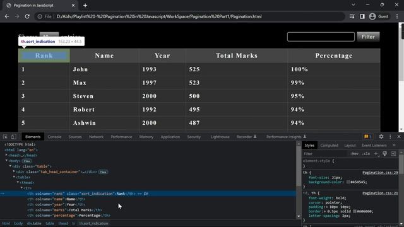Open DevTools customize three-dot menu
The image size is (404, 227).
click(390, 137)
